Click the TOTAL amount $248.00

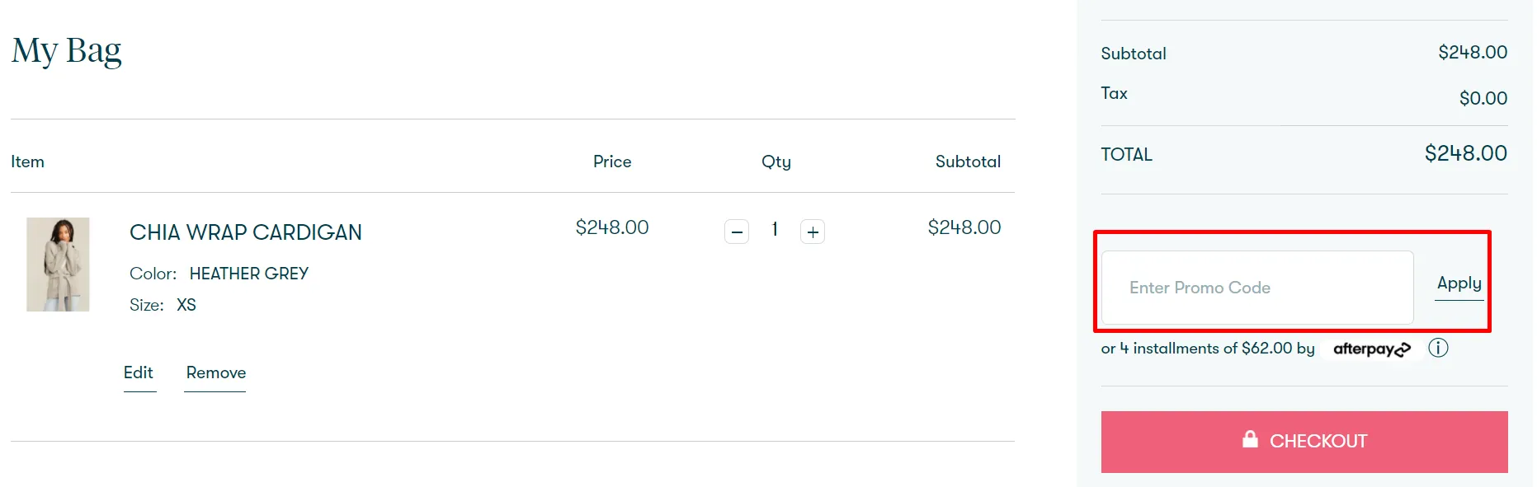(x=1466, y=153)
